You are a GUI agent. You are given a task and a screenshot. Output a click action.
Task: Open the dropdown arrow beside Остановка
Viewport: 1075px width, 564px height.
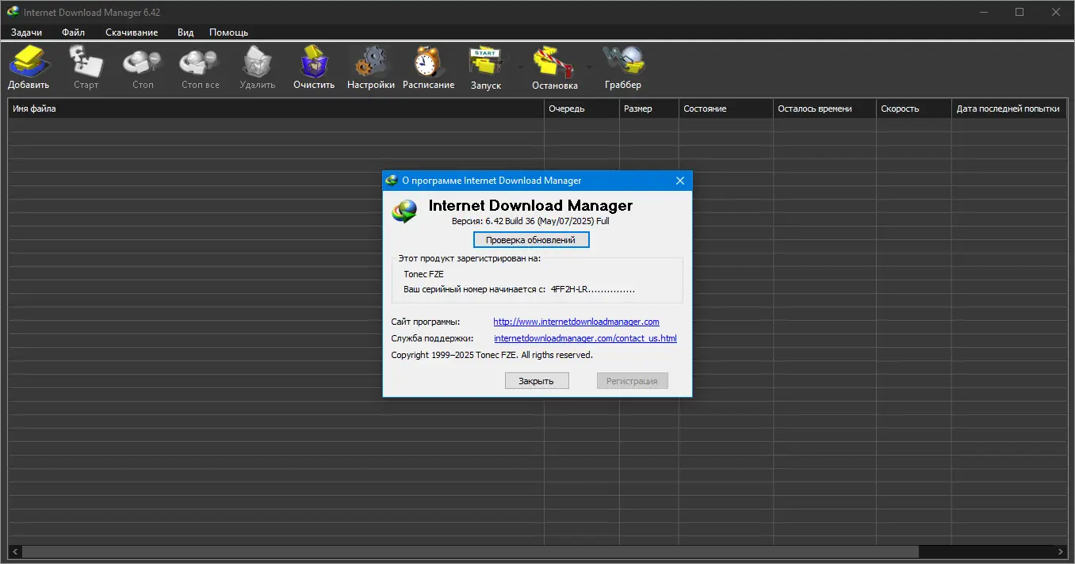click(589, 67)
